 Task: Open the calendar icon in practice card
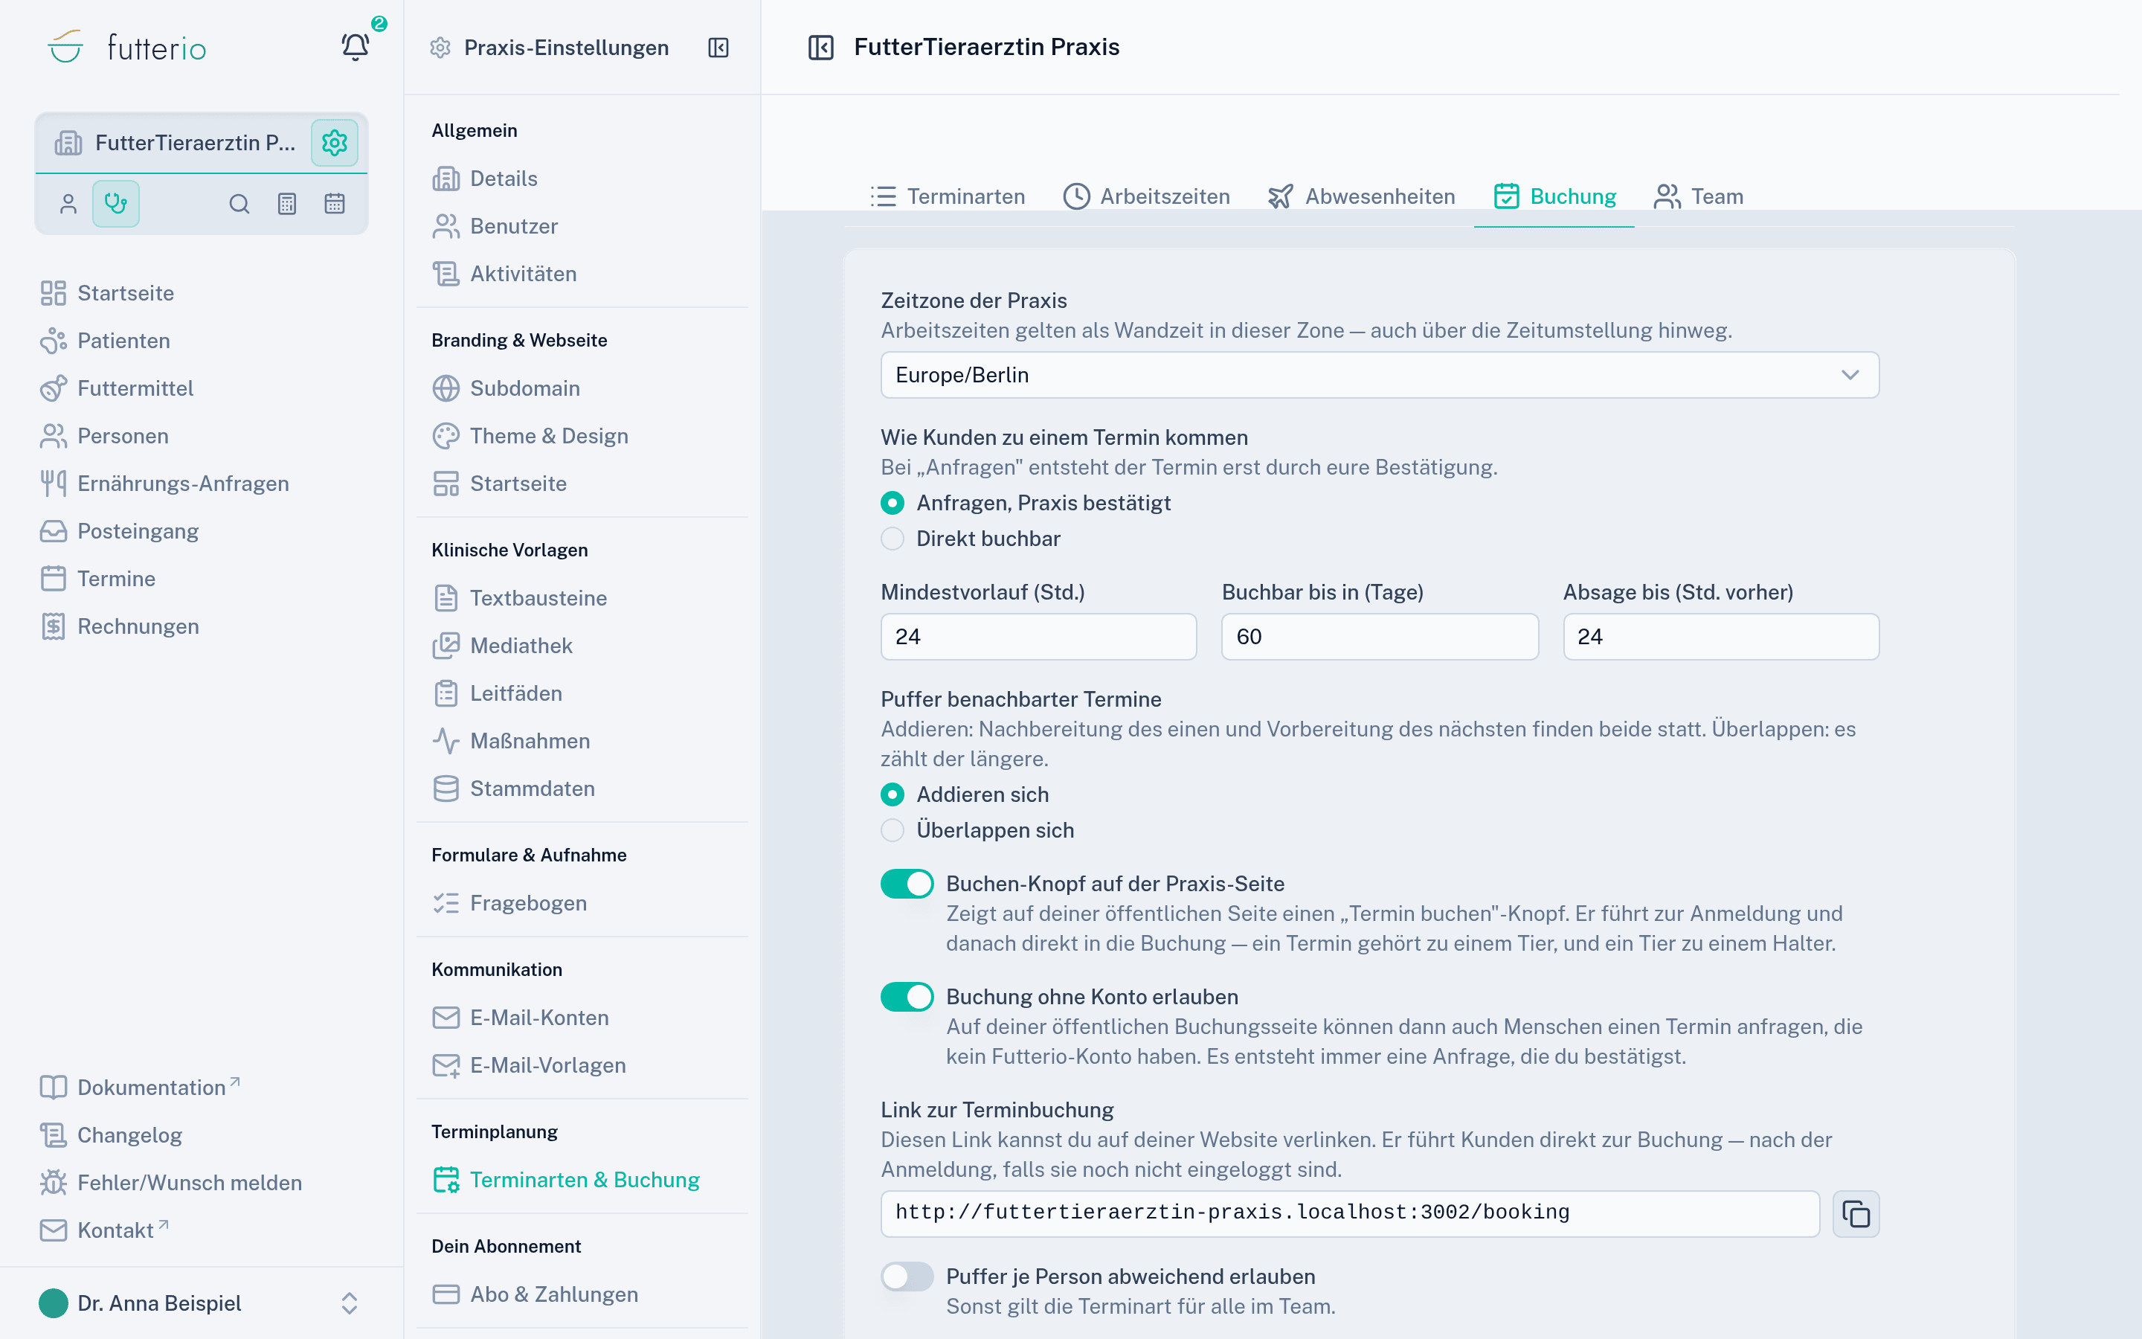pos(335,204)
